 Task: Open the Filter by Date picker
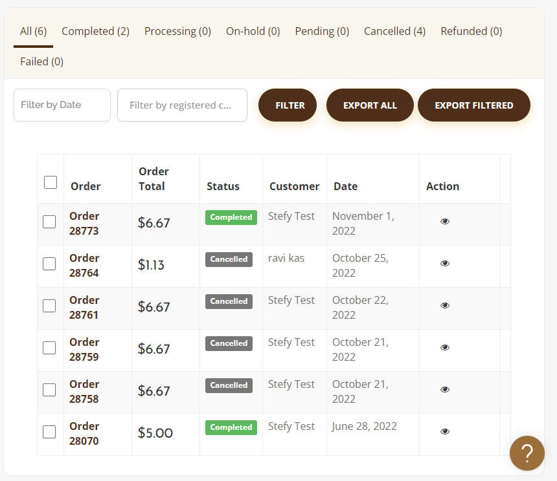(62, 105)
